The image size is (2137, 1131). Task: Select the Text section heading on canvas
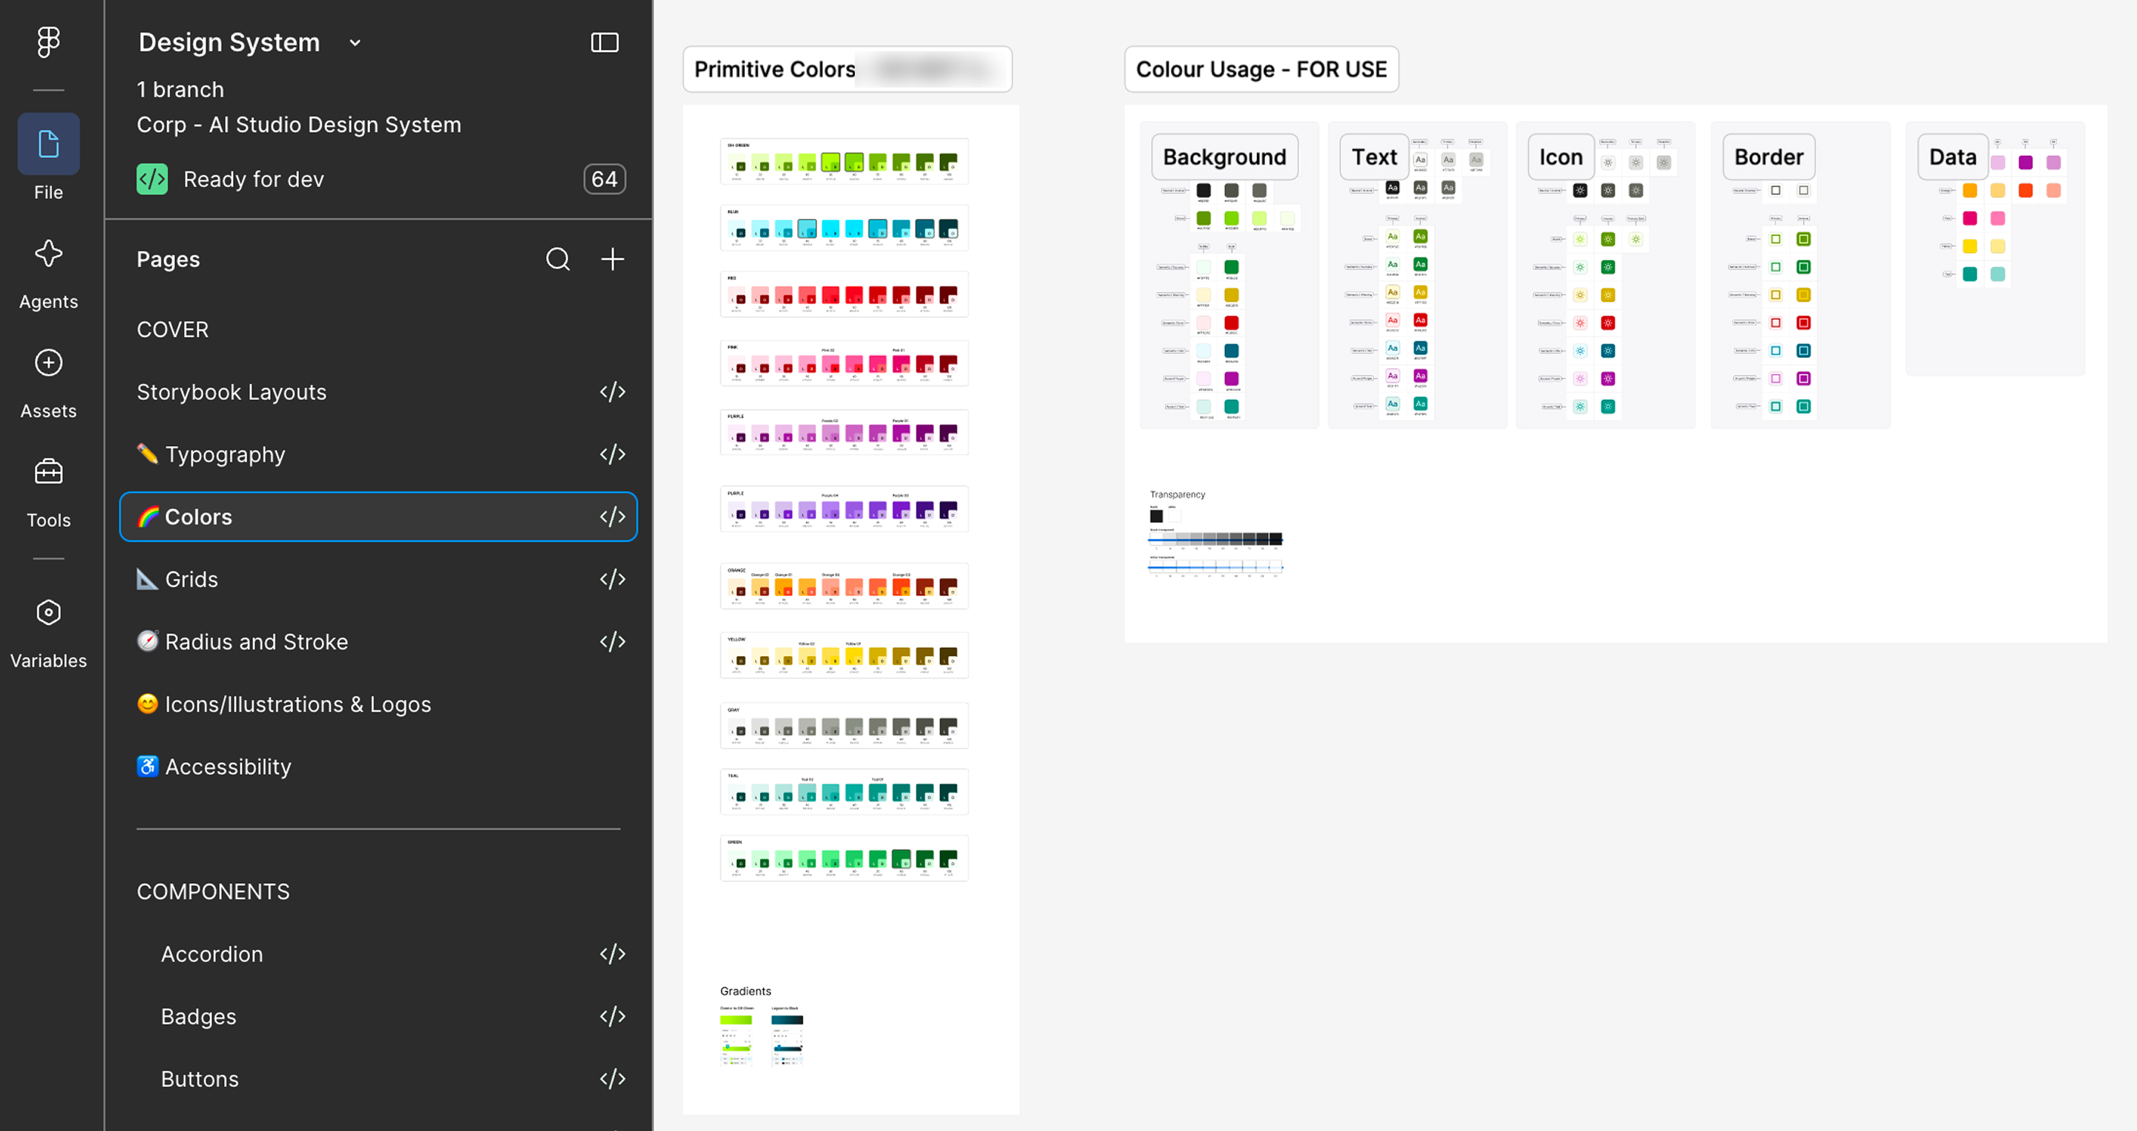point(1373,157)
